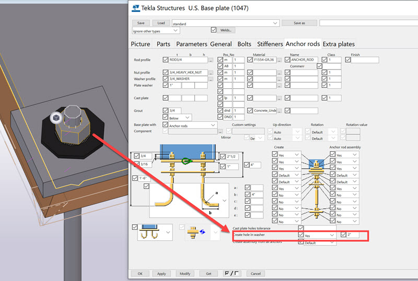Toggle the Washer profile checkbox
The width and height of the screenshot is (418, 281).
pos(166,79)
